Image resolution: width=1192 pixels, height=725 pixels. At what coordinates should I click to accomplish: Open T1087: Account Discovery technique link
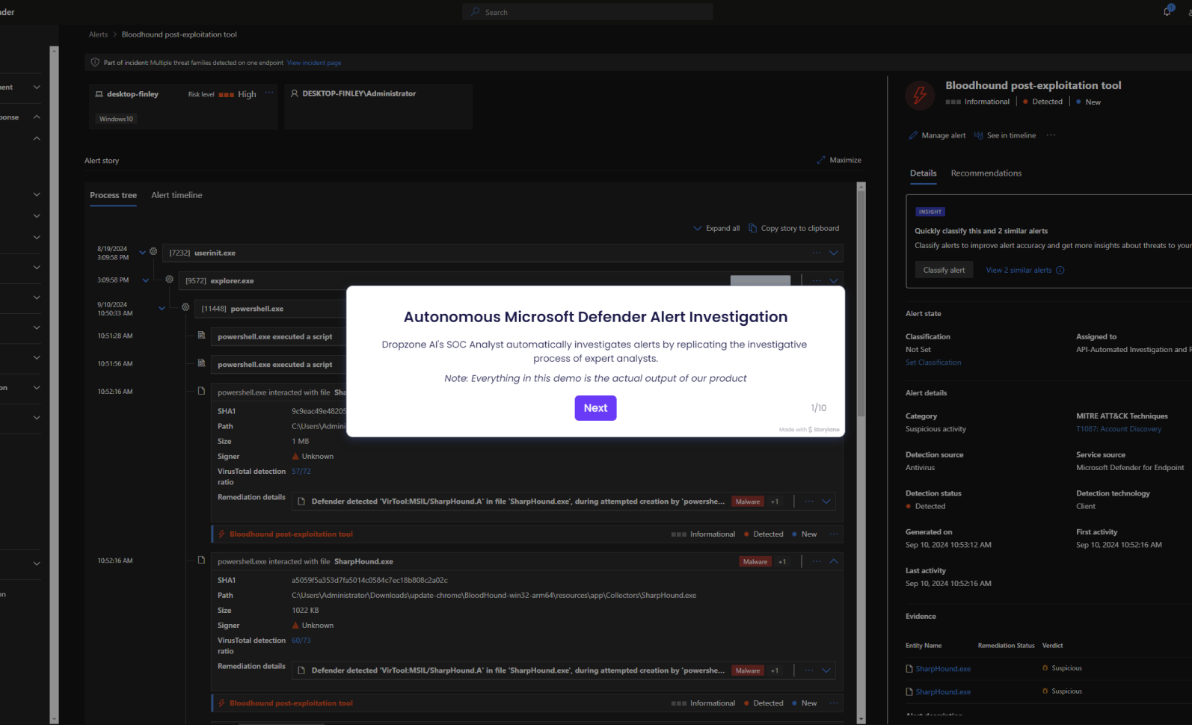coord(1119,429)
